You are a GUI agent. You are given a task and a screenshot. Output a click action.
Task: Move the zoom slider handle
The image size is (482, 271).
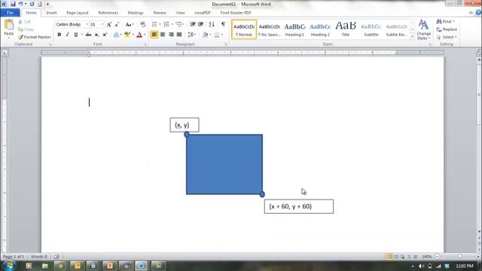[x=459, y=256]
